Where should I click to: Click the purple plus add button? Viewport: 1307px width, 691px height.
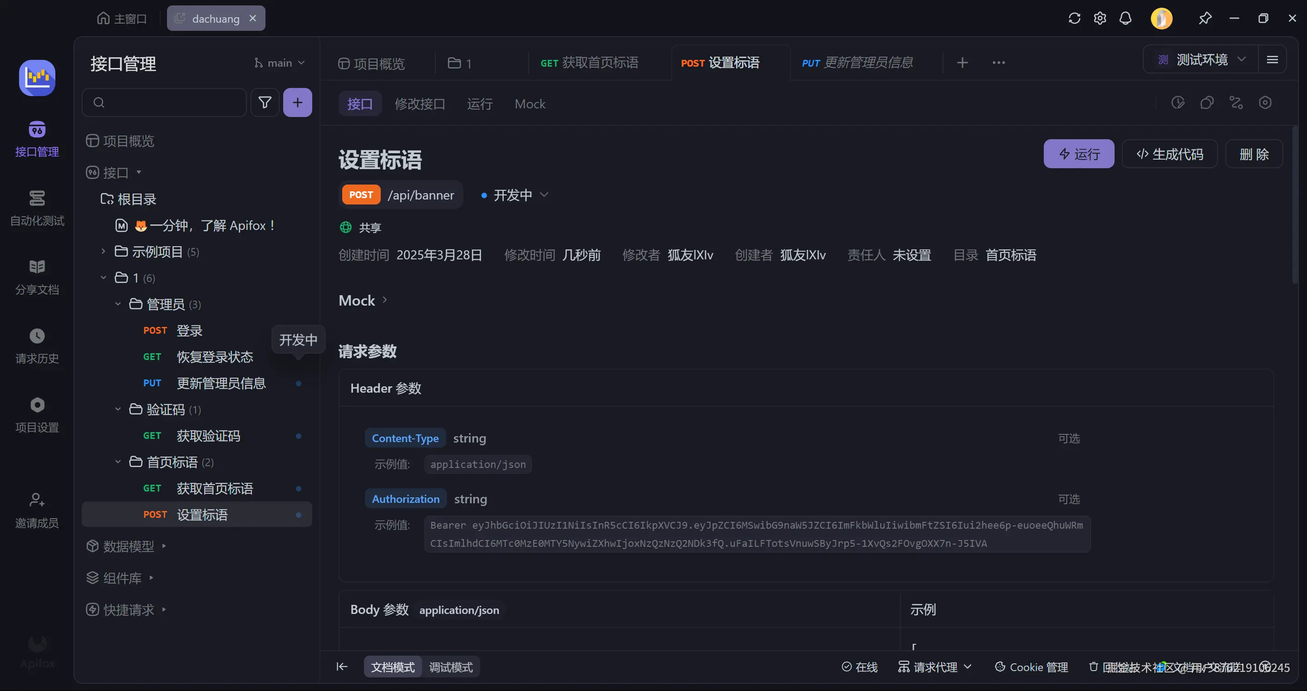coord(297,102)
